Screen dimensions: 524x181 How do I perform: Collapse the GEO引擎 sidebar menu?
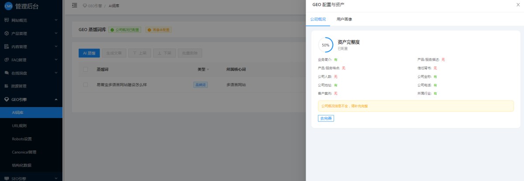[56, 99]
